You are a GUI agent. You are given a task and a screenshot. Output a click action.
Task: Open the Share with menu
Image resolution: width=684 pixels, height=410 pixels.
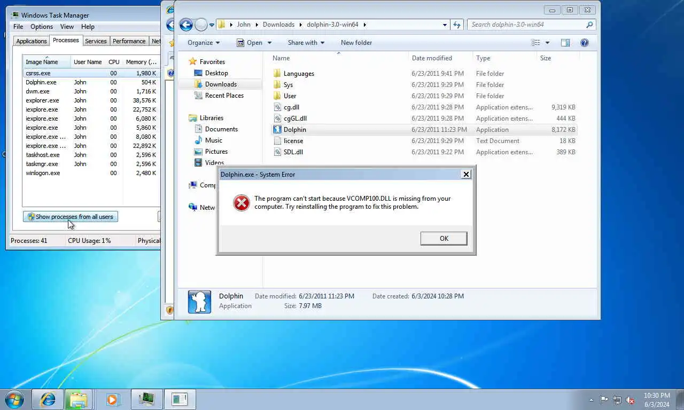[x=307, y=43]
